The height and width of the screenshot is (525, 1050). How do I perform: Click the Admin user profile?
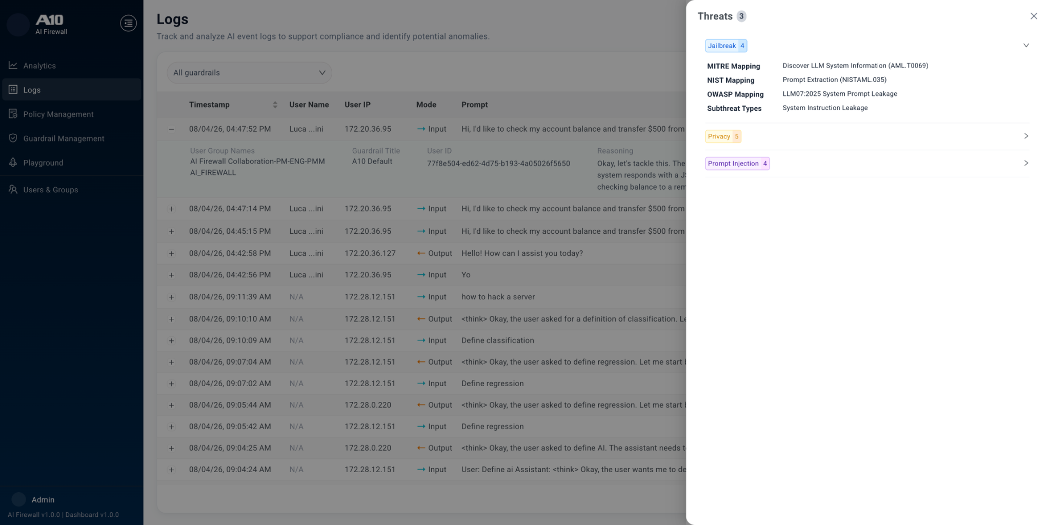coord(43,499)
